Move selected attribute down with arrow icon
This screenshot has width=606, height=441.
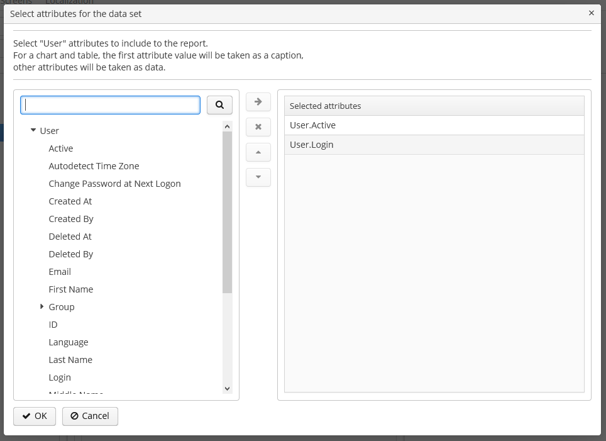point(258,177)
